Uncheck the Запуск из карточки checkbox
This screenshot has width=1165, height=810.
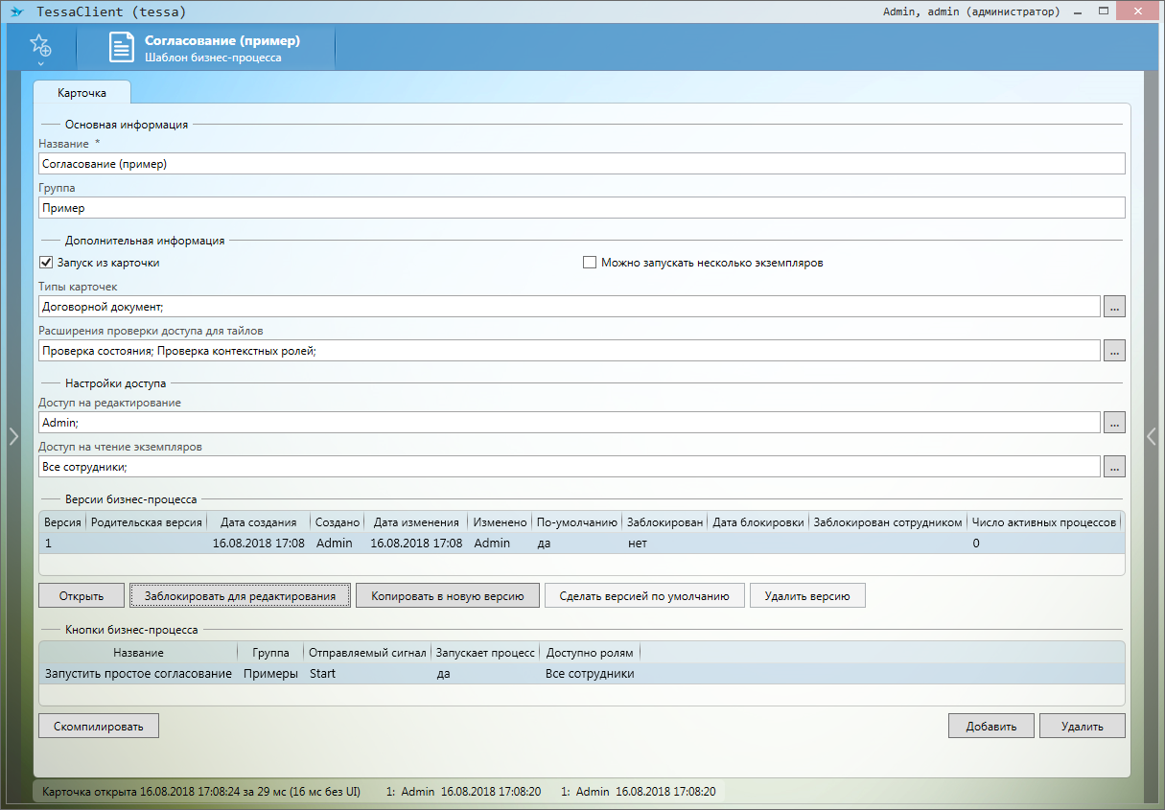point(45,263)
